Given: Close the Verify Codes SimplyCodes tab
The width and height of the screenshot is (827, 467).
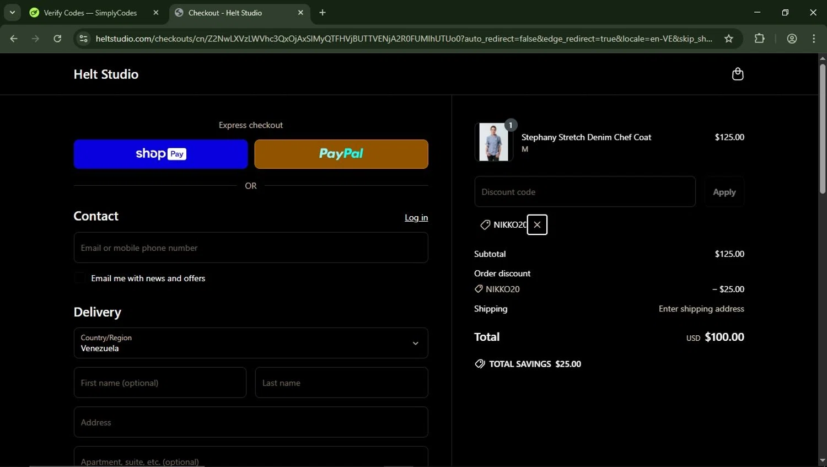Looking at the screenshot, I should 156,13.
